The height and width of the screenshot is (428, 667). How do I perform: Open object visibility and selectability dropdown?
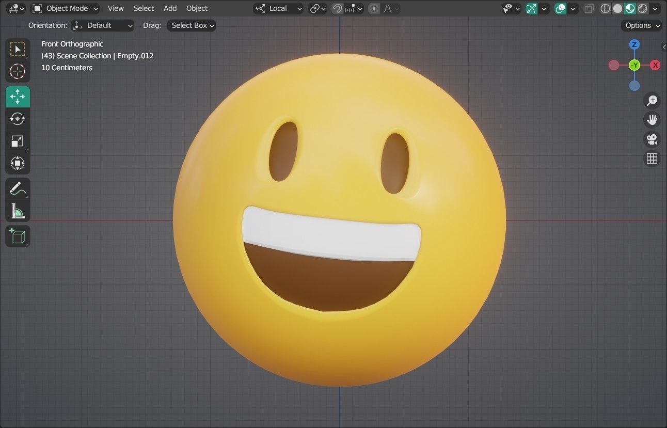click(x=512, y=8)
